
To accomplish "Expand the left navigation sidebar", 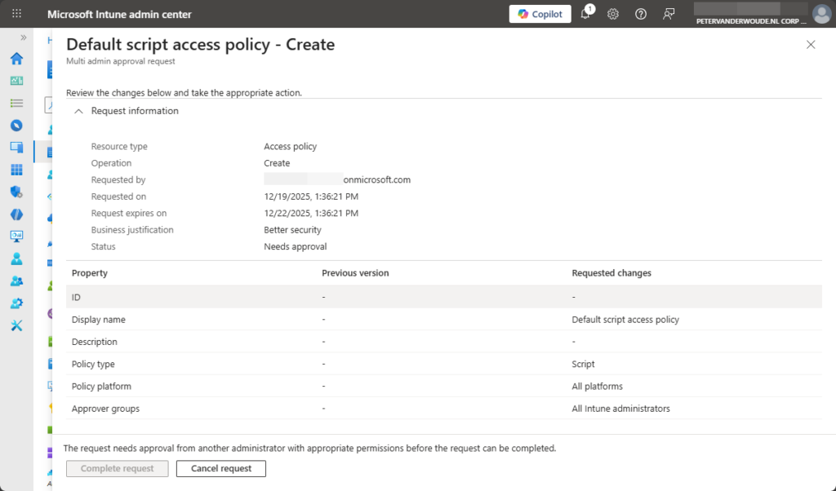I will 24,38.
